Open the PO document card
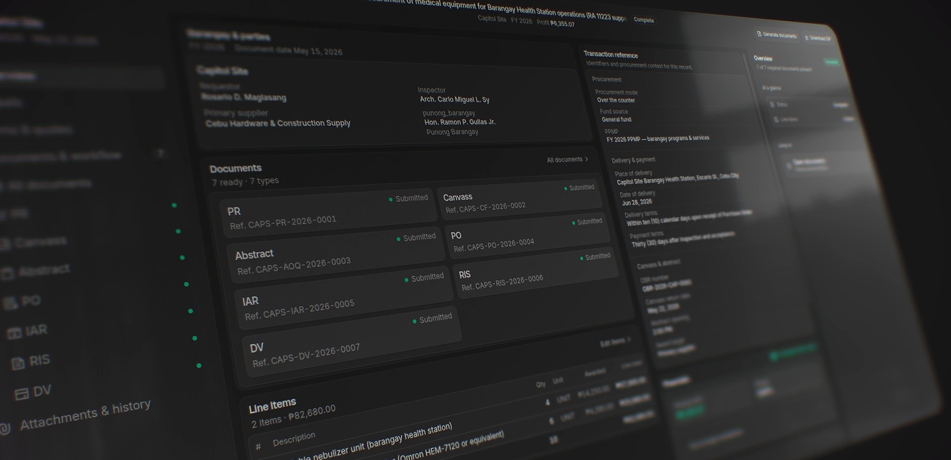The image size is (951, 460). point(528,235)
